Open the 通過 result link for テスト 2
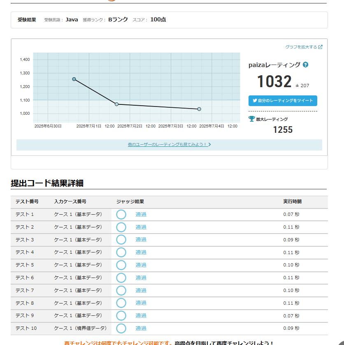Viewport: 344px width, 345px height. 141,227
